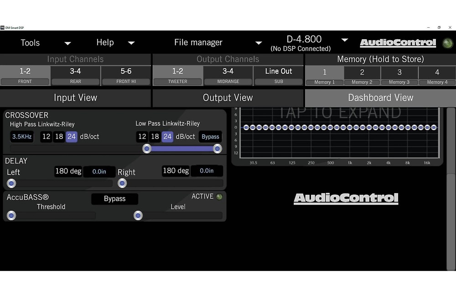Edit the 3.5KHz high pass frequency
Viewport: 456px width, 296px height.
22,137
